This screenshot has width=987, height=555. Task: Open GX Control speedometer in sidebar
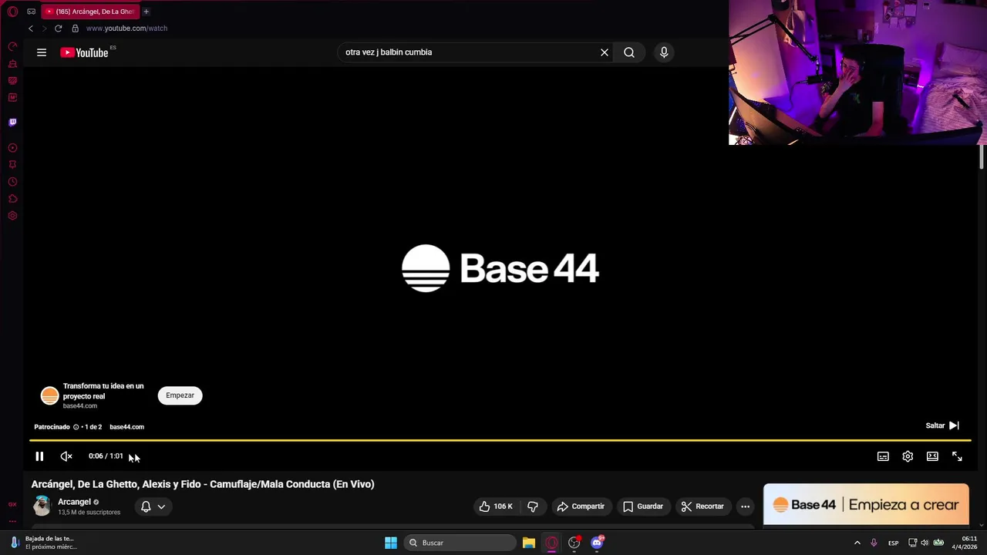pos(12,47)
